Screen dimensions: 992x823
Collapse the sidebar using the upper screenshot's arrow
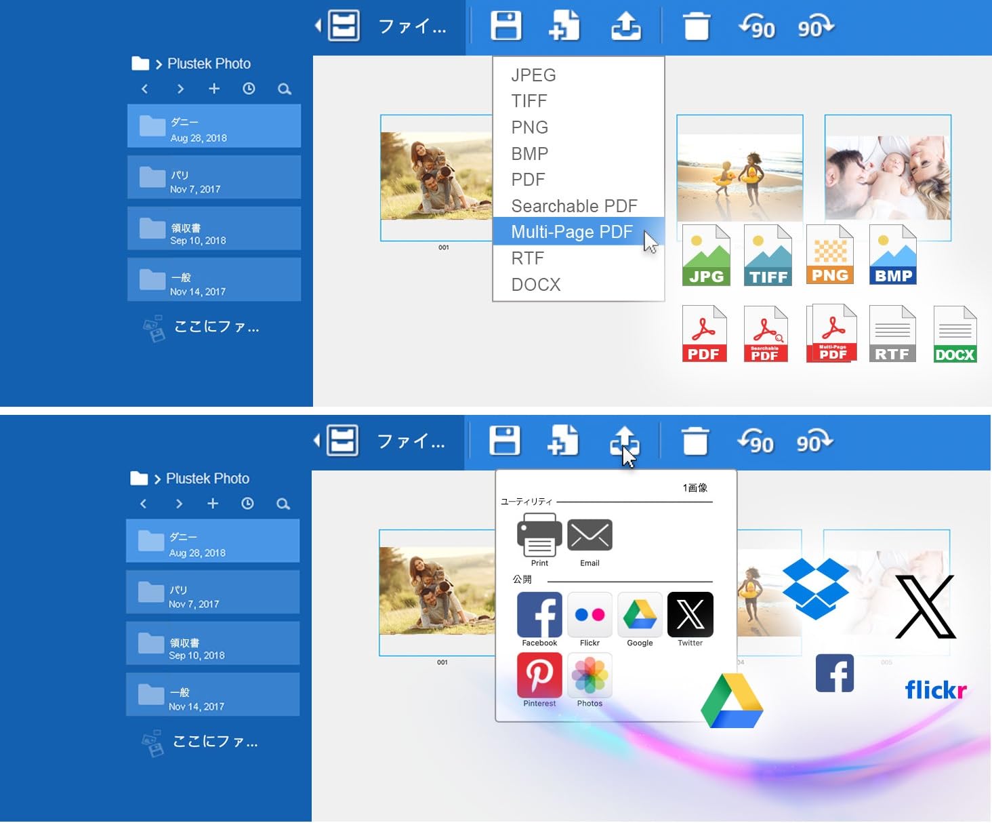[318, 26]
